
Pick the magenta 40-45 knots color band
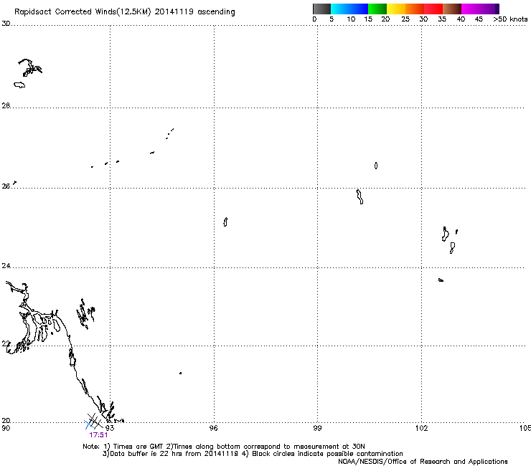471,9
